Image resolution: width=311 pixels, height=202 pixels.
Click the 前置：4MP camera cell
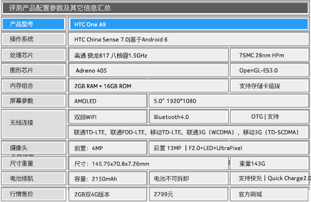point(107,148)
